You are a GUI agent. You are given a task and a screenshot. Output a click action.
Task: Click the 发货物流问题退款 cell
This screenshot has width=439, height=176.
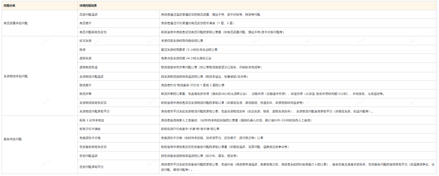pyautogui.click(x=91, y=76)
